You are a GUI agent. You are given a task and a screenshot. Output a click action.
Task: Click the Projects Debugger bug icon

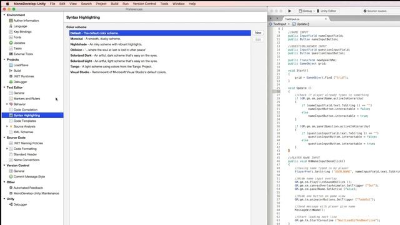click(x=11, y=82)
